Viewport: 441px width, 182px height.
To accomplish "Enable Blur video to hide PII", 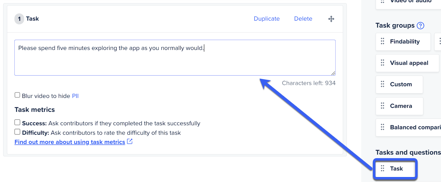I will point(17,95).
